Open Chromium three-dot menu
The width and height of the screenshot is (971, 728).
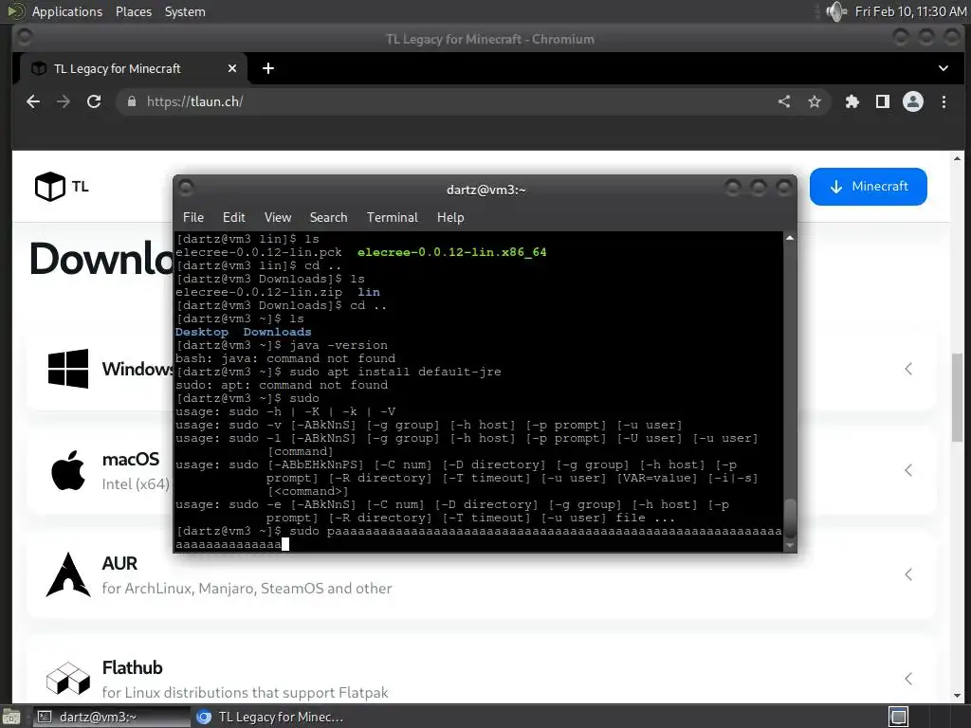click(x=944, y=101)
